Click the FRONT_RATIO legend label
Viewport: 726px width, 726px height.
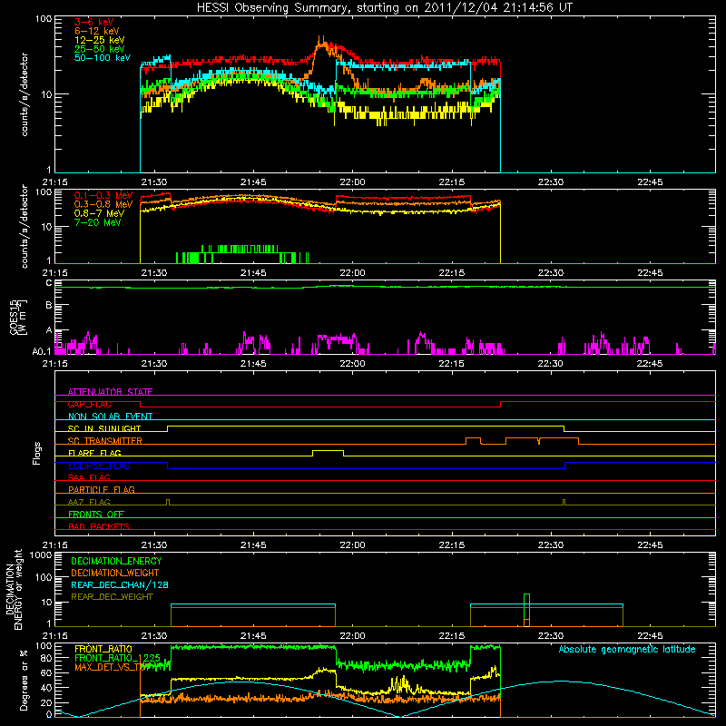point(103,649)
